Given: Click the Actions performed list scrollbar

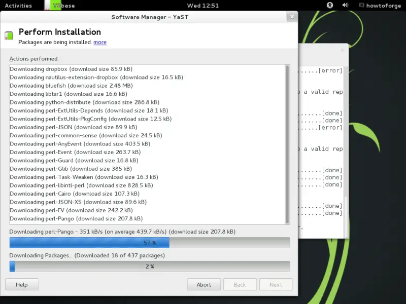Looking at the screenshot, I should tap(287, 144).
